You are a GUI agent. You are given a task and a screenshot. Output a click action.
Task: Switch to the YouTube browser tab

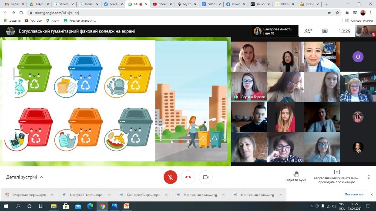(x=163, y=4)
